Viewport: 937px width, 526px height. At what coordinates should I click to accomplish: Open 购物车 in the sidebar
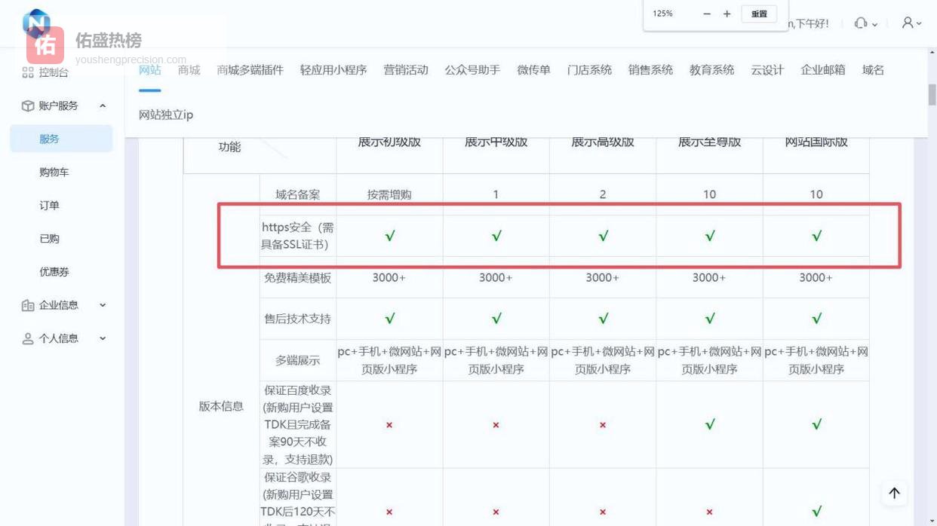pos(54,173)
